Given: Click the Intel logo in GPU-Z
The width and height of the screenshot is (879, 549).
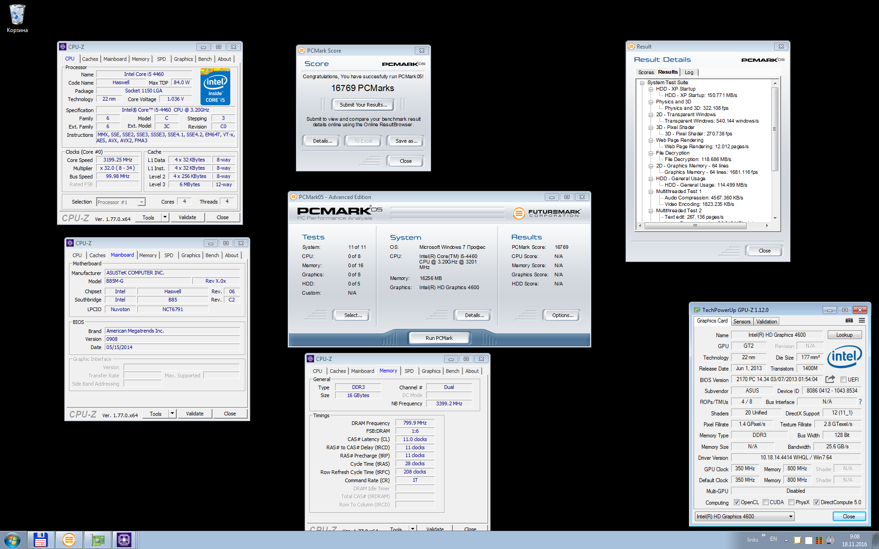Looking at the screenshot, I should (845, 356).
